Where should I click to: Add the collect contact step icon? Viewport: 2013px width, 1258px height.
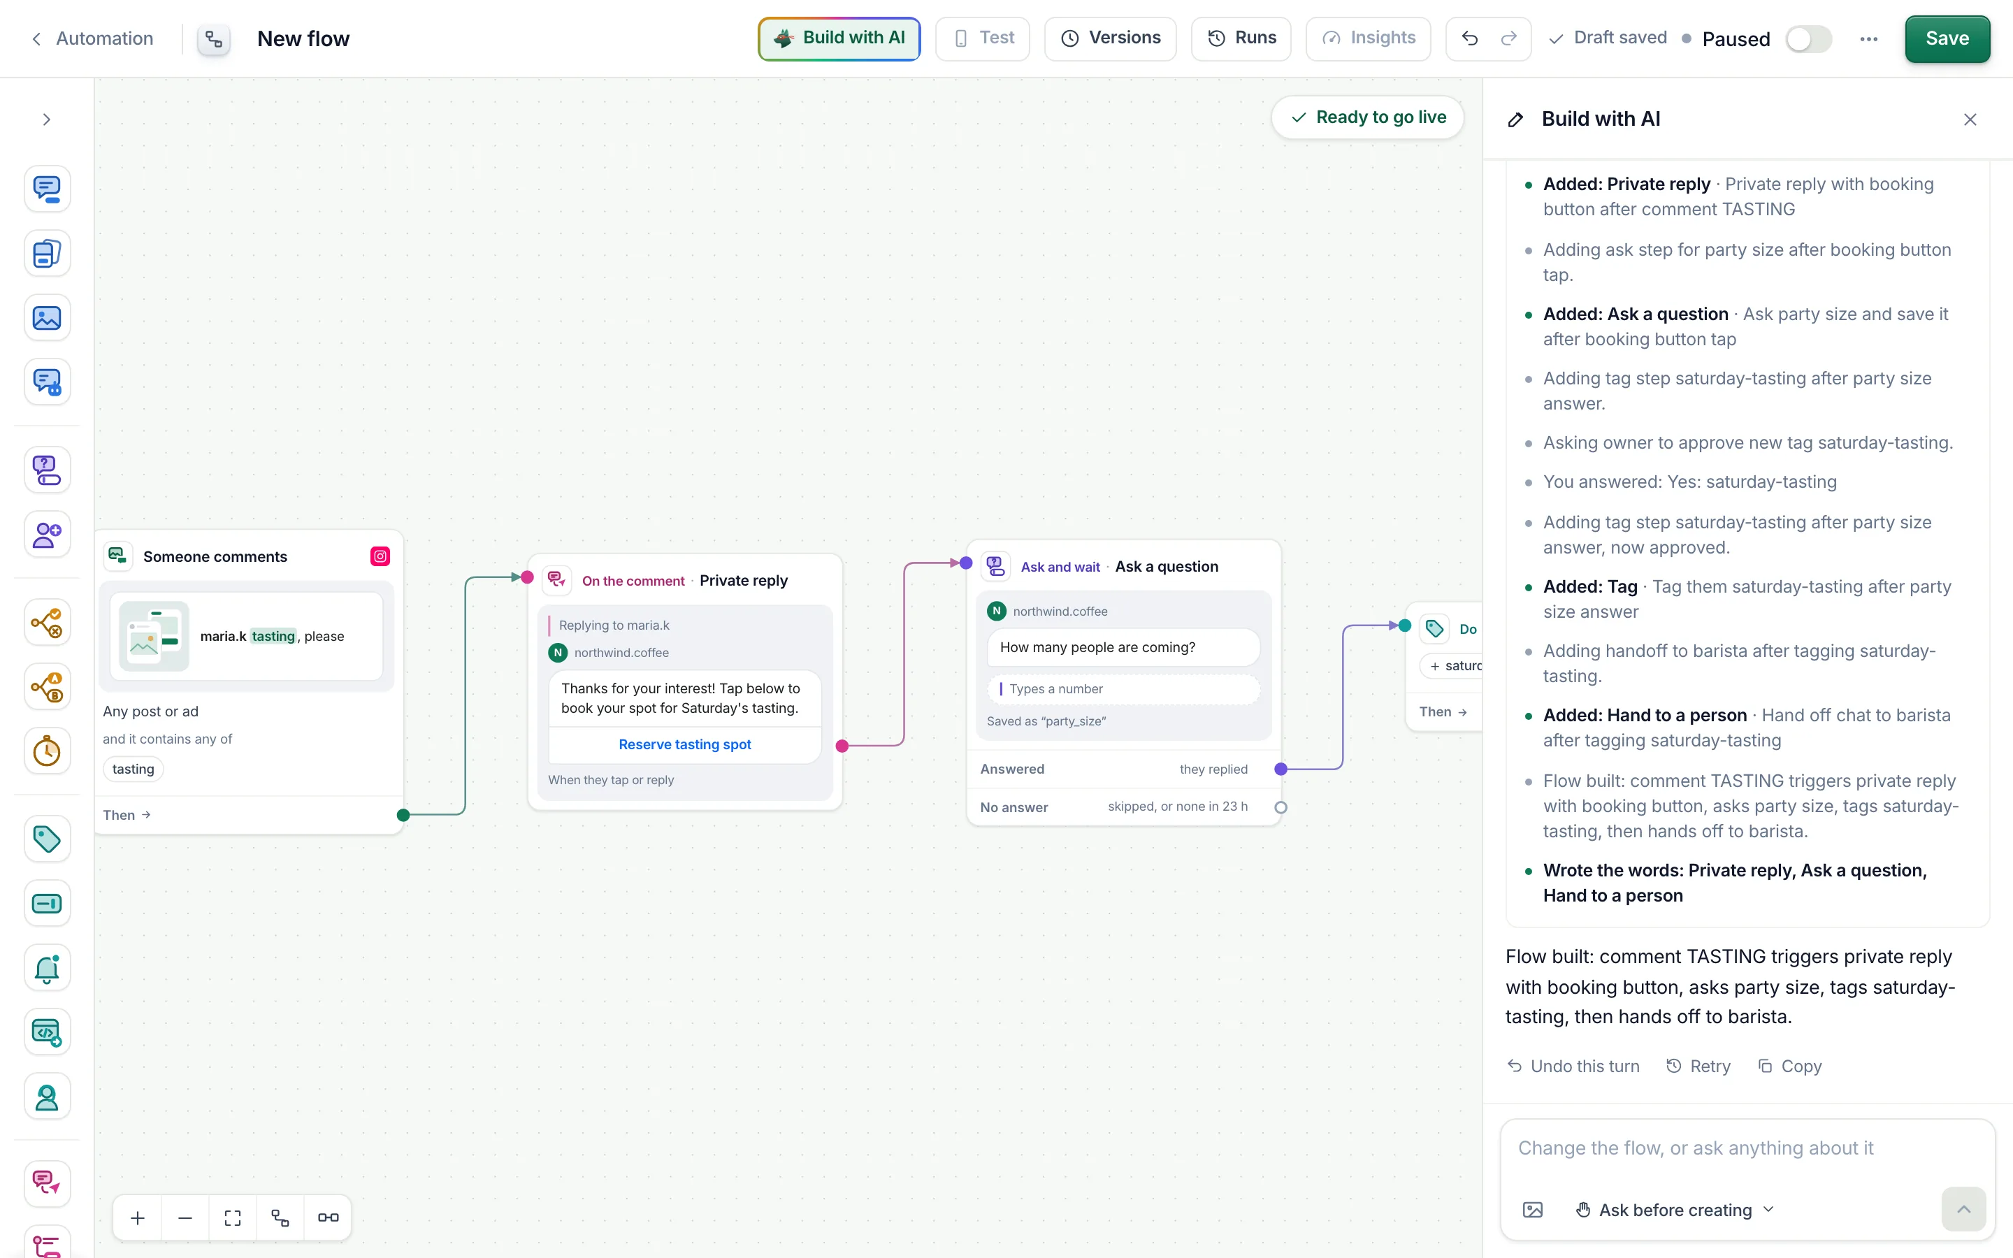[x=47, y=534]
